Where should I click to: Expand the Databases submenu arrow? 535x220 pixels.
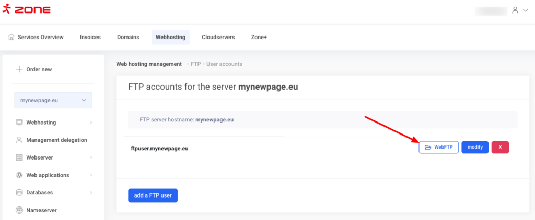click(91, 192)
